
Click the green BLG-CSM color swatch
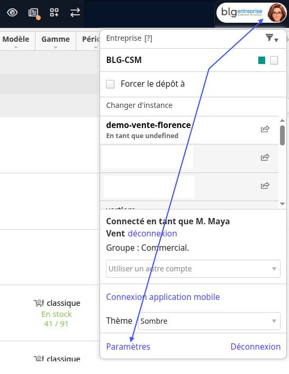pos(262,60)
